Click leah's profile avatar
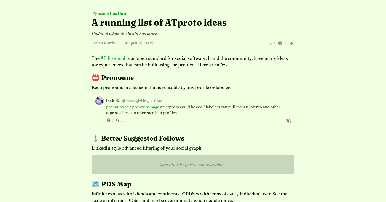 (100, 101)
